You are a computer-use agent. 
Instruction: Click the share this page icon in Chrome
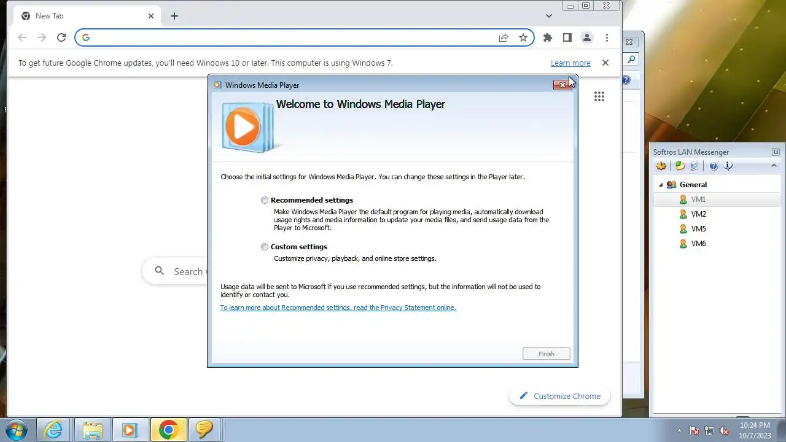[504, 37]
